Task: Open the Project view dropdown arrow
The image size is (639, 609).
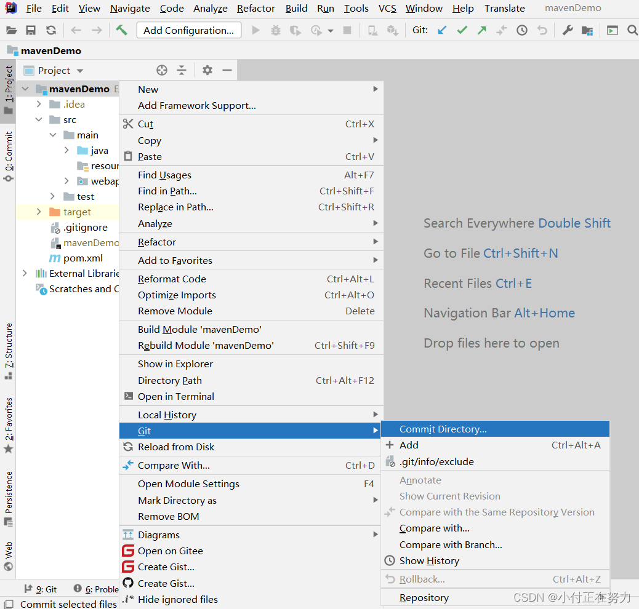Action: (x=80, y=71)
